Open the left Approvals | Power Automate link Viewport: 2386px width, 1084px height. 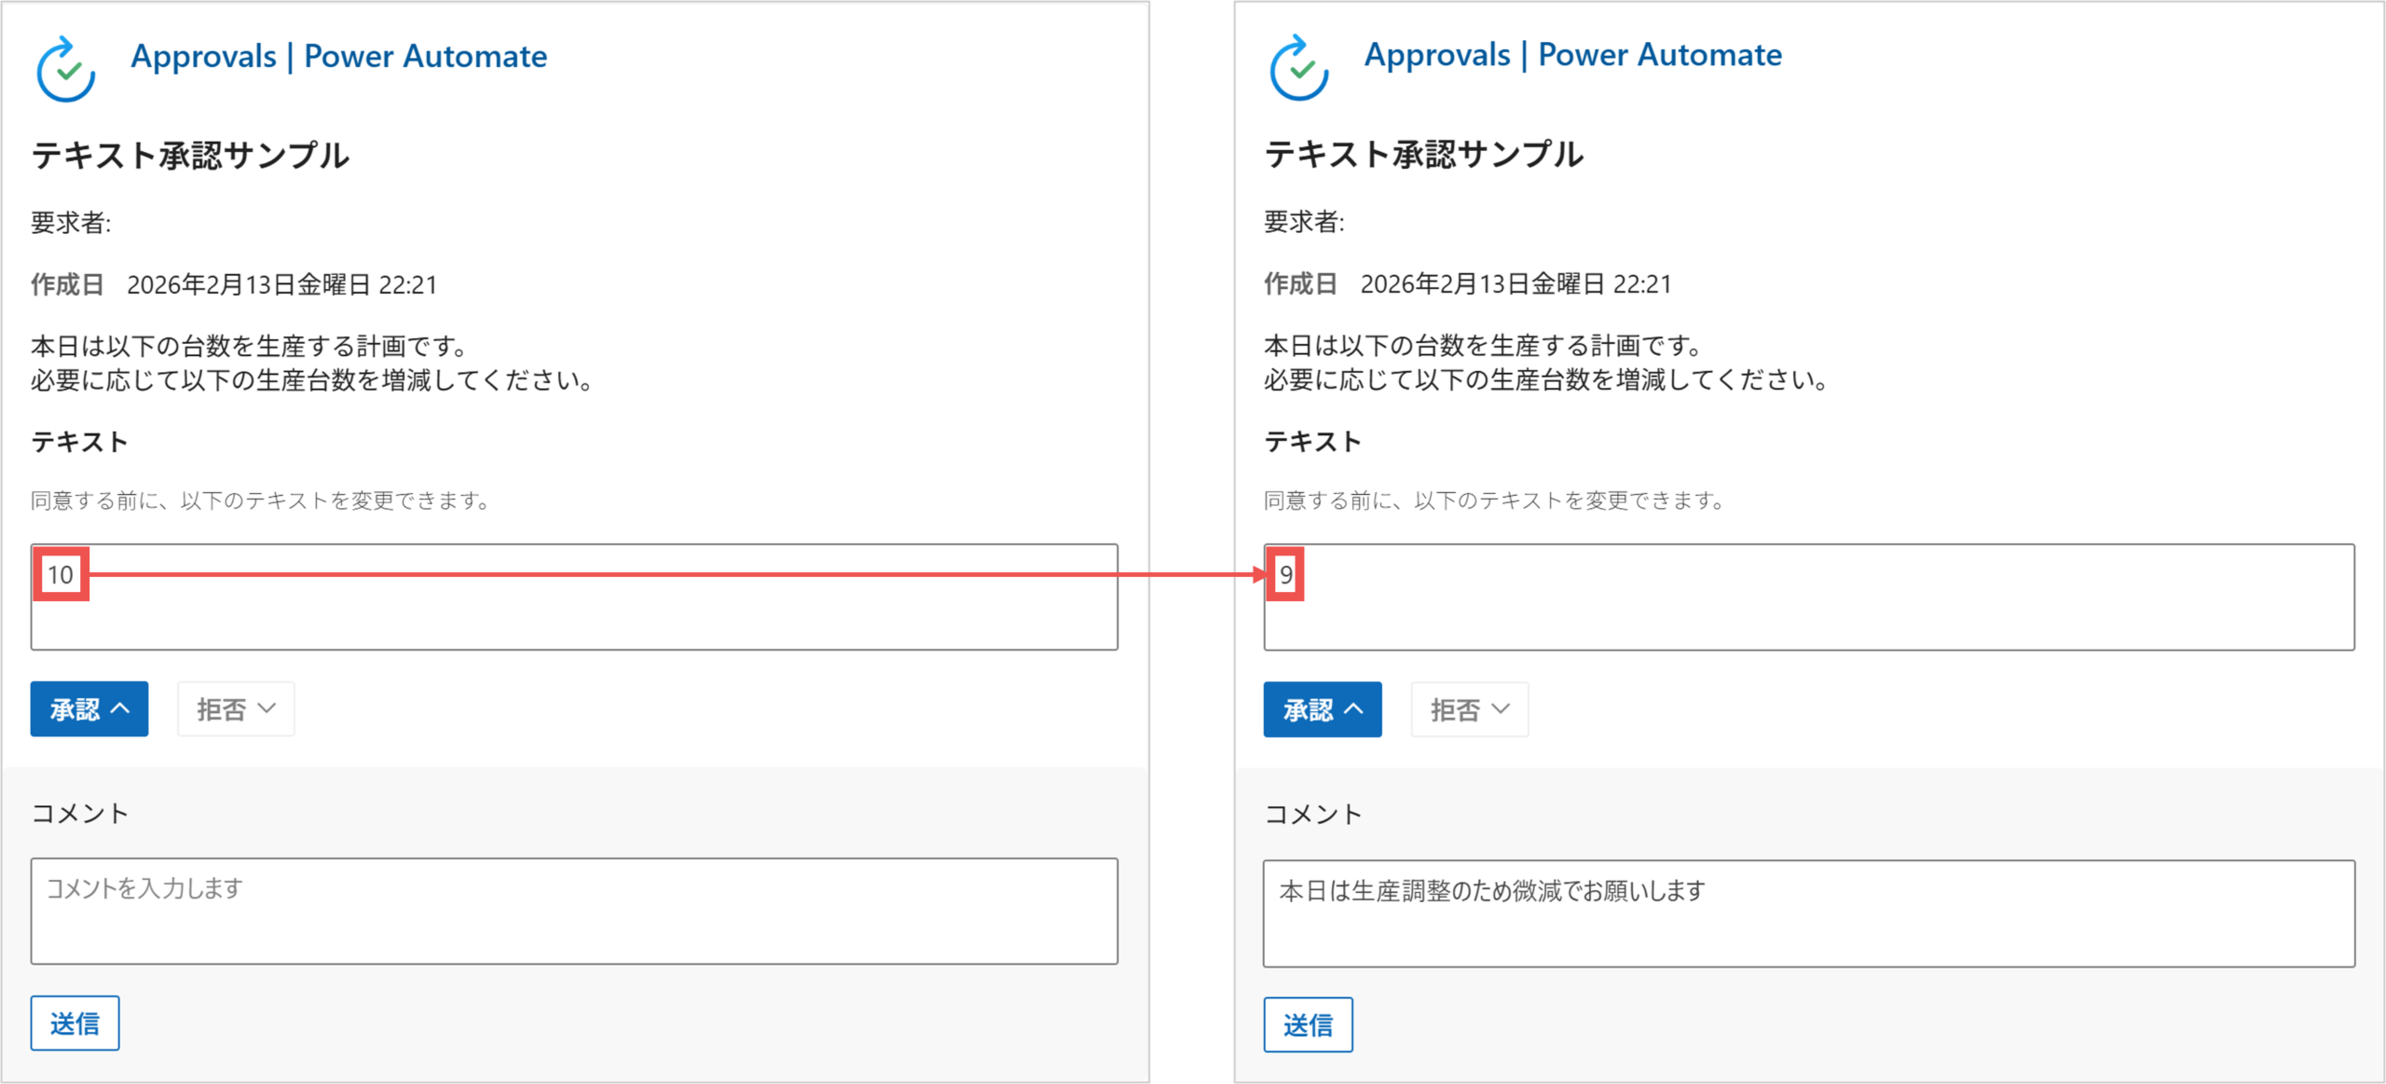[x=338, y=56]
